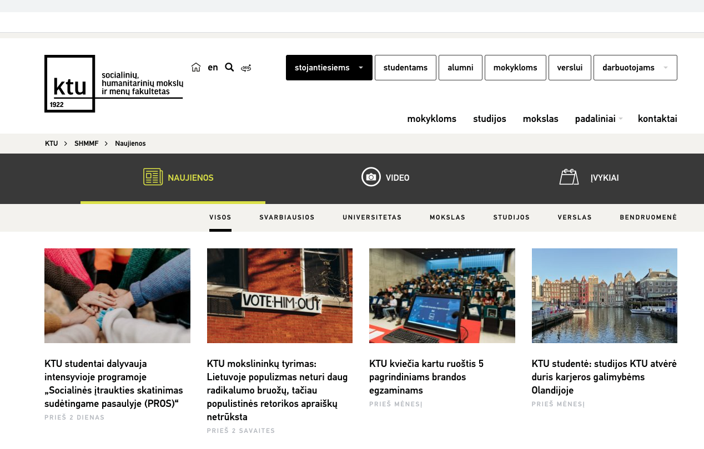Viewport: 704px width, 449px height.
Task: Go to KTU breadcrumb link
Action: [51, 144]
